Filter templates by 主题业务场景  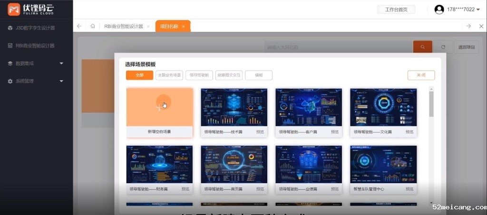pos(169,75)
